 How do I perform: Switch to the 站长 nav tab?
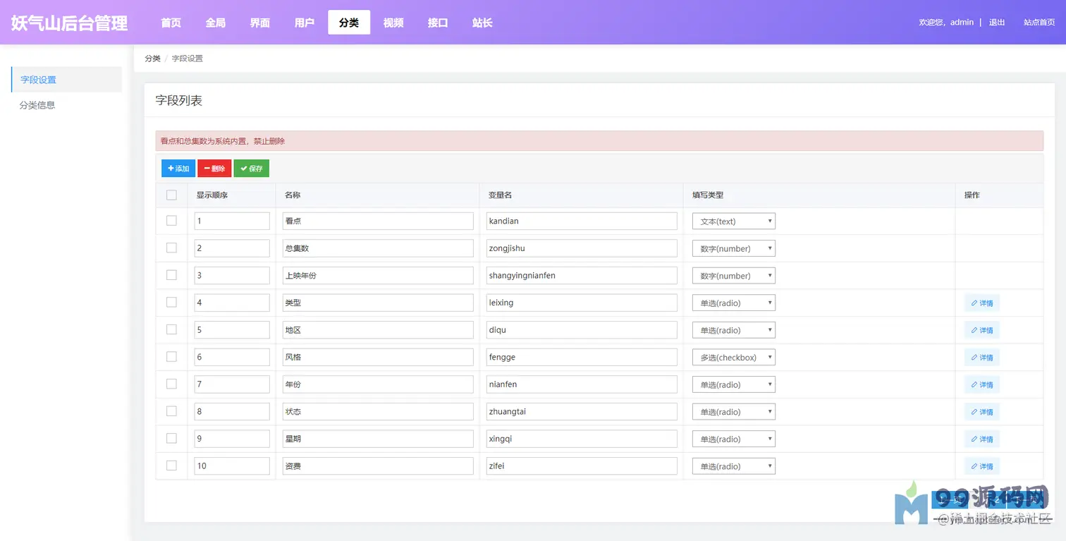point(482,23)
